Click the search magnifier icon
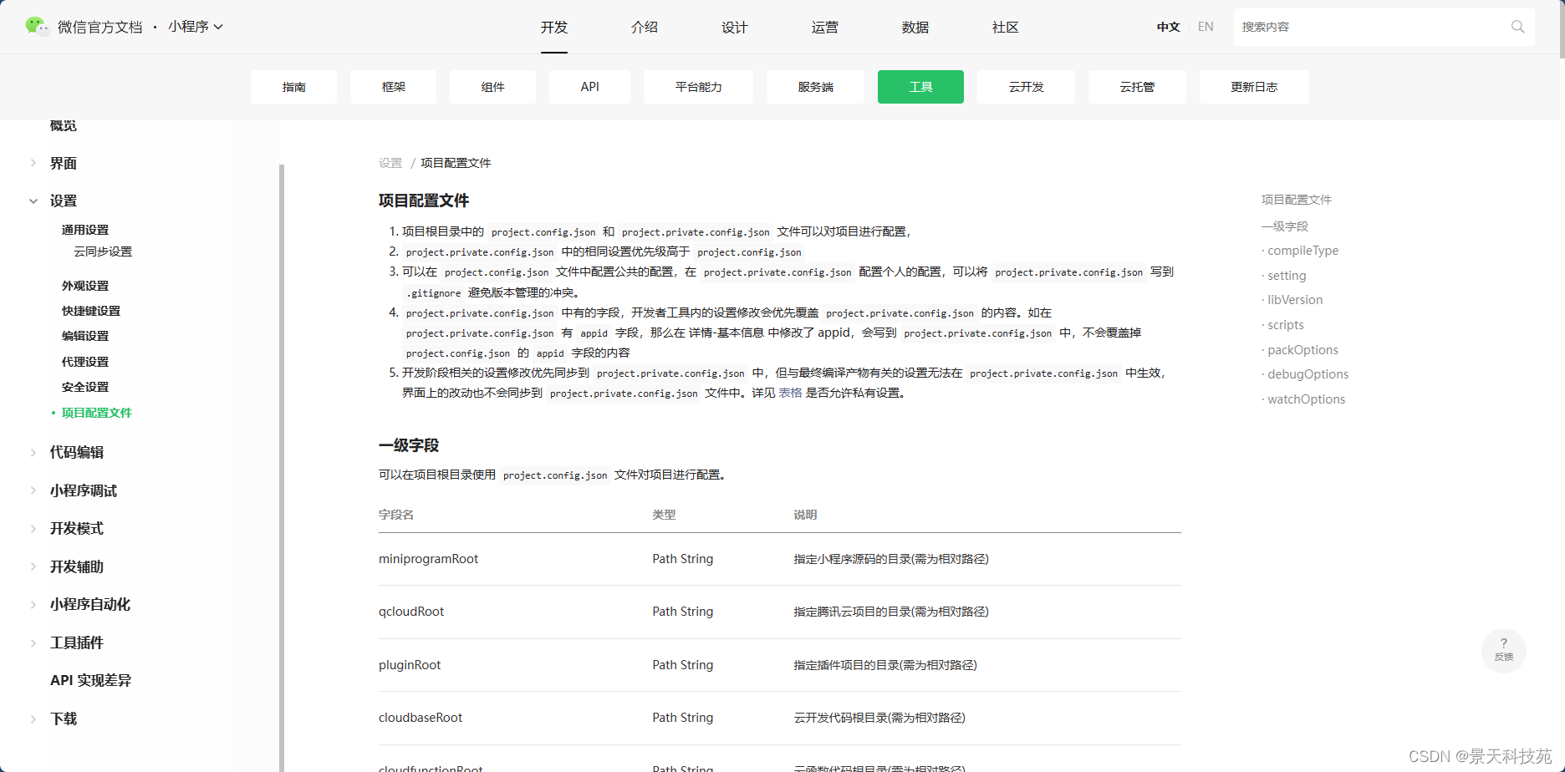Image resolution: width=1565 pixels, height=772 pixels. [x=1517, y=27]
